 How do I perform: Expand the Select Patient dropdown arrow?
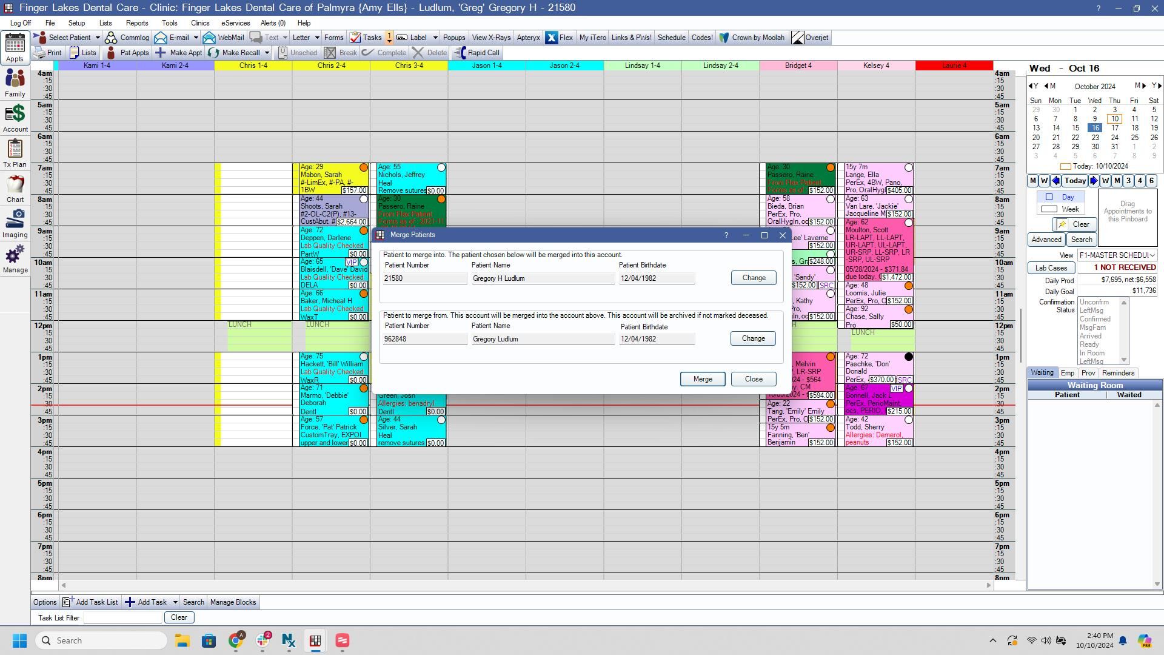(x=97, y=38)
